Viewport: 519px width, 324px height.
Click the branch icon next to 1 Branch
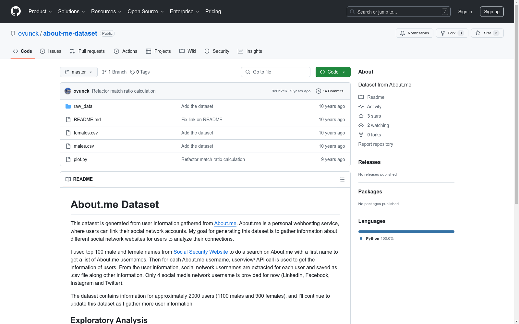tap(104, 72)
